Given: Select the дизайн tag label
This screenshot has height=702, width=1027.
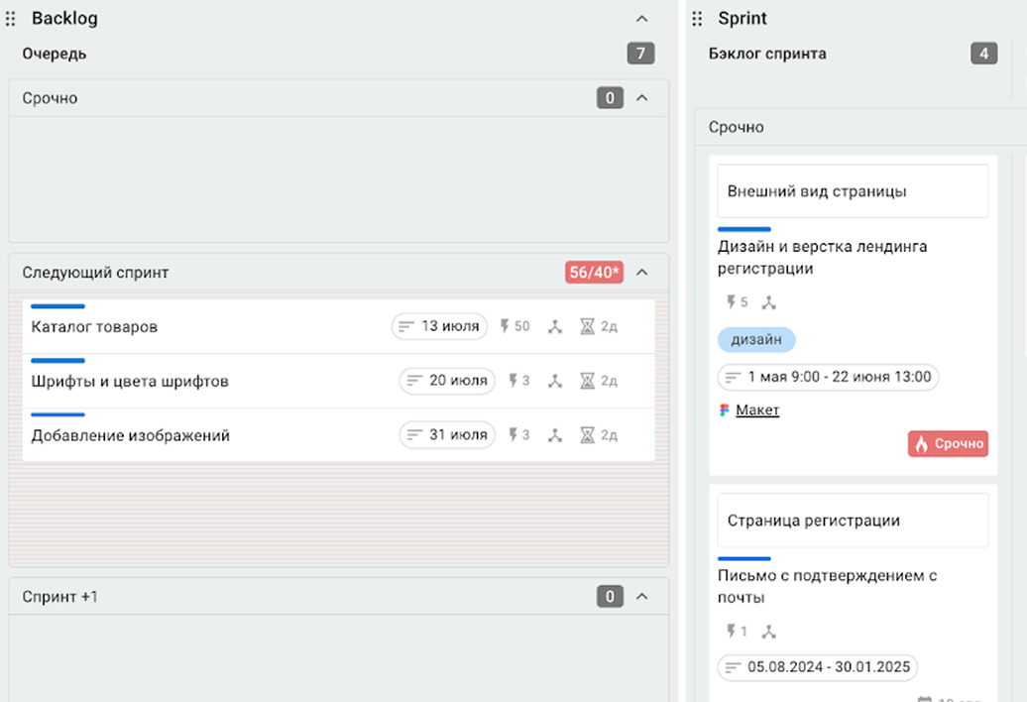Looking at the screenshot, I should [756, 340].
